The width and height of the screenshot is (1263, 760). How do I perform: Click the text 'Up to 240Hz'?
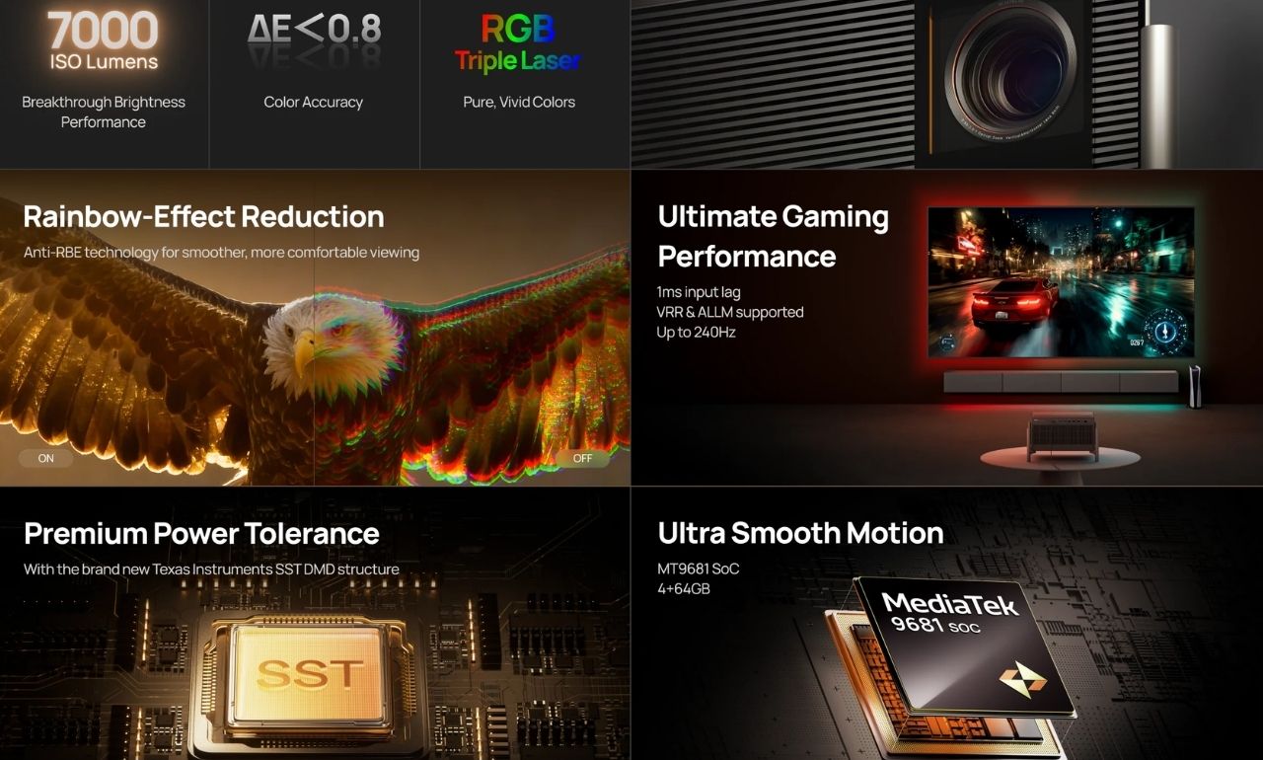point(696,333)
